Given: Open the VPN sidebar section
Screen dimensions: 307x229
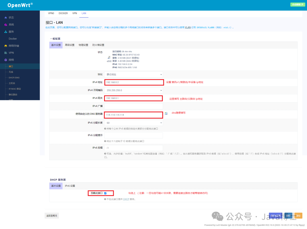Looking at the screenshot, I should 11,52.
